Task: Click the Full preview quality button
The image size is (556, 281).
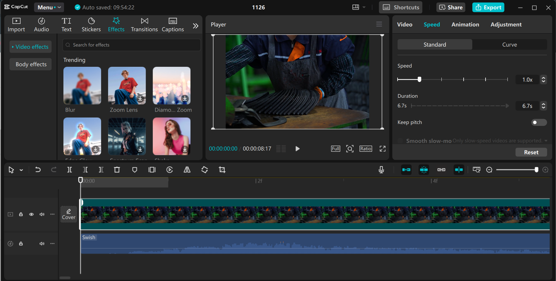Action: (x=335, y=149)
